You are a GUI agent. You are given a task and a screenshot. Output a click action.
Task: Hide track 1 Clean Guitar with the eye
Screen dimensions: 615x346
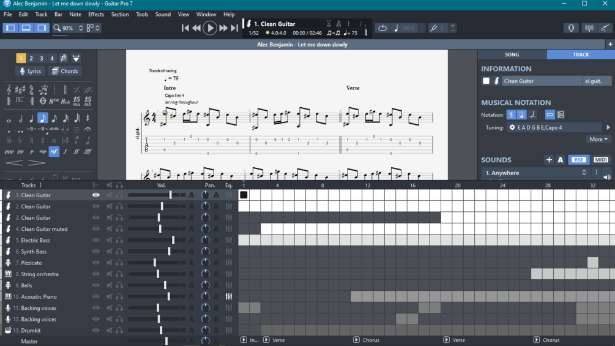tap(95, 195)
